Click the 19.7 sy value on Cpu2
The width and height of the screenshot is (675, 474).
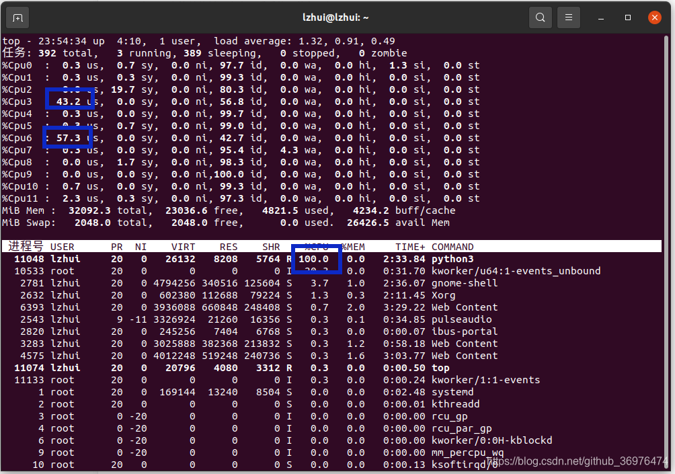coord(122,90)
